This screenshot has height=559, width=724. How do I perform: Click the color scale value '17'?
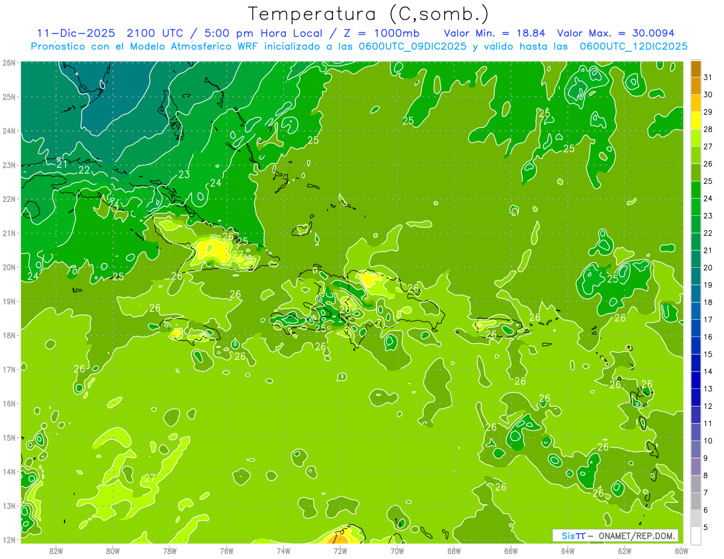click(708, 320)
